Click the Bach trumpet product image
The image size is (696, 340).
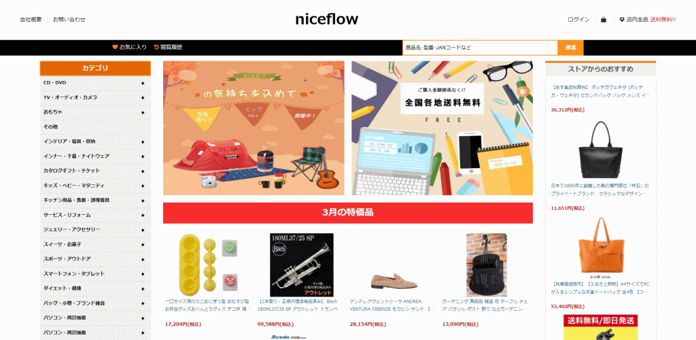point(301,265)
